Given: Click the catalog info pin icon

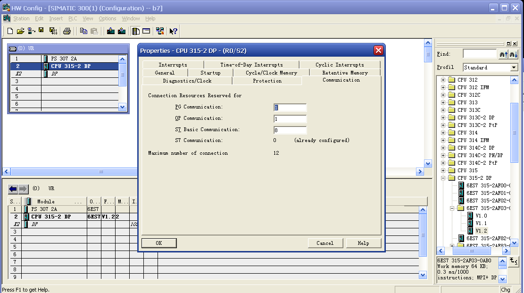Looking at the screenshot, I should 514,261.
